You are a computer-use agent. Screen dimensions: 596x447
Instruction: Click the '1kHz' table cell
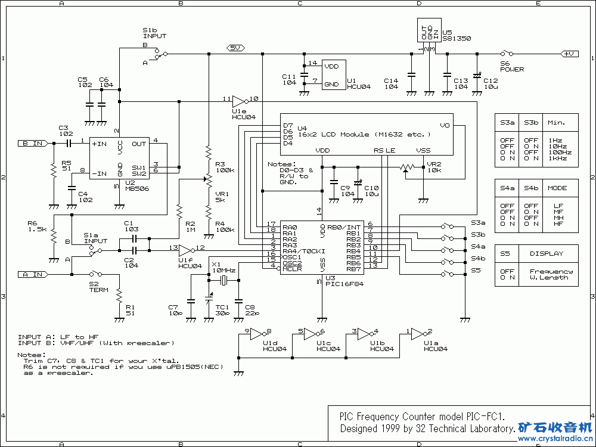click(558, 158)
